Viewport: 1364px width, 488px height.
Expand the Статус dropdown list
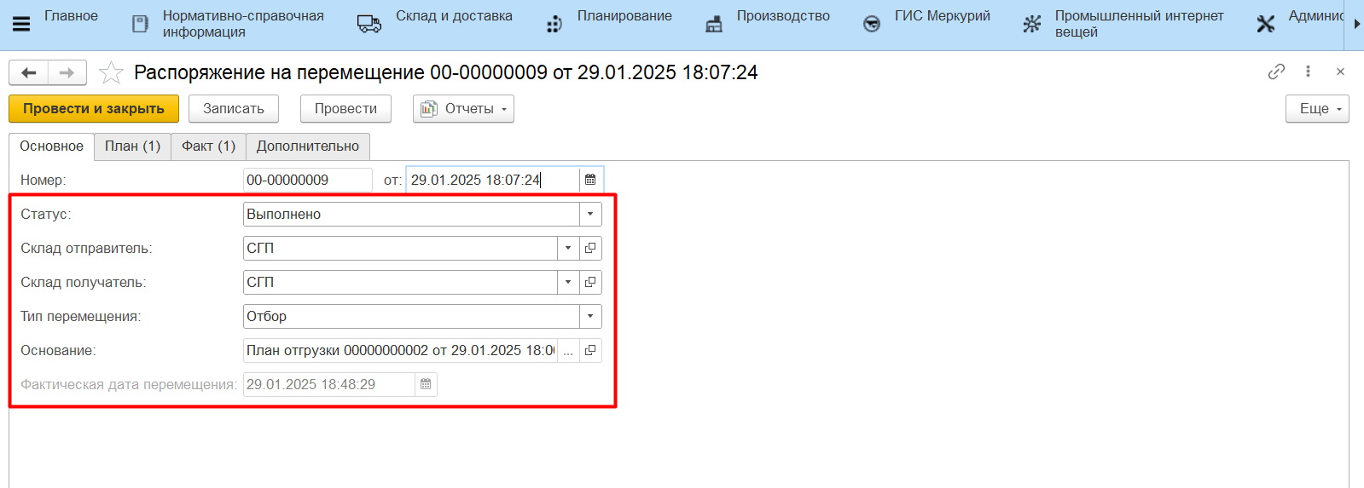590,214
